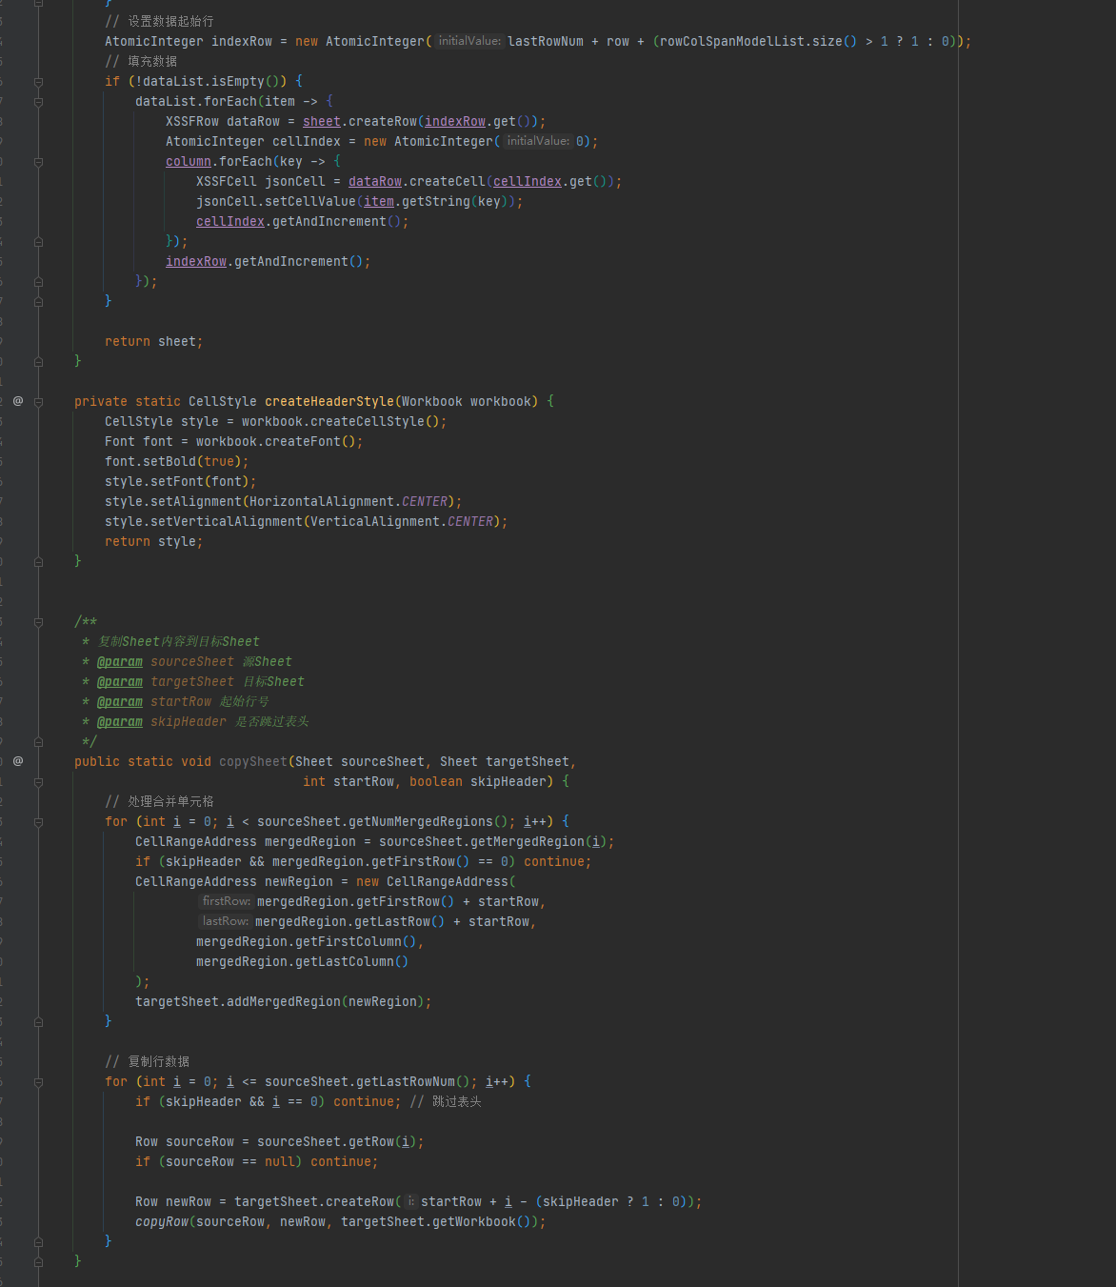The image size is (1116, 1287).
Task: Click the 'initialValue:' hint in the cellIndex declaration
Action: (538, 141)
